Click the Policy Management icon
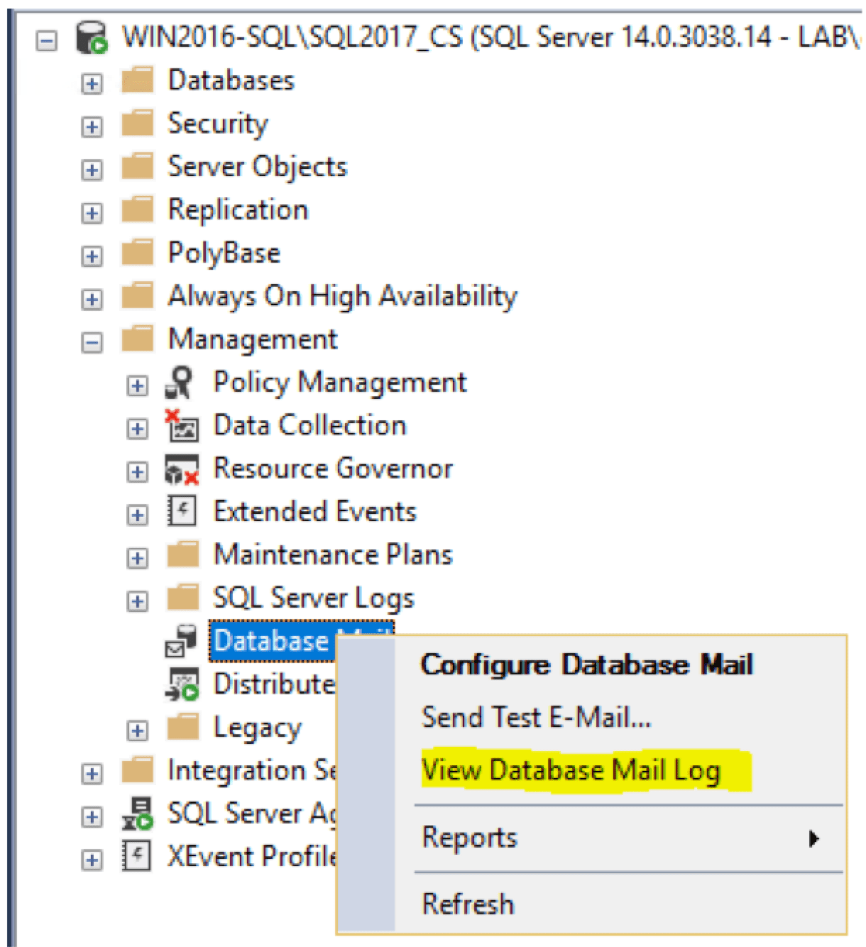 (x=180, y=383)
